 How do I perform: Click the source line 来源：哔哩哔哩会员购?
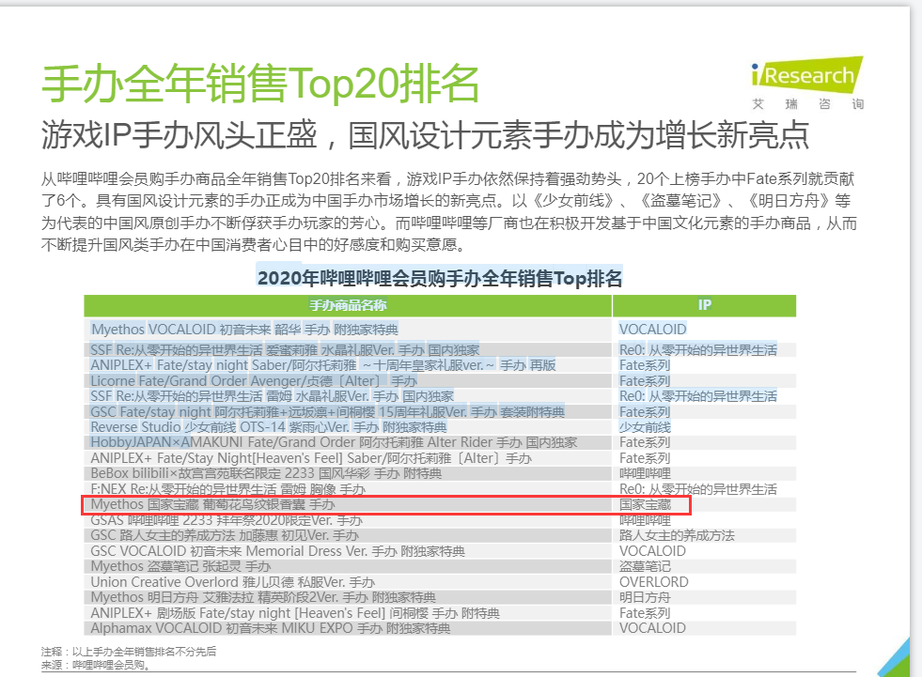tap(97, 665)
